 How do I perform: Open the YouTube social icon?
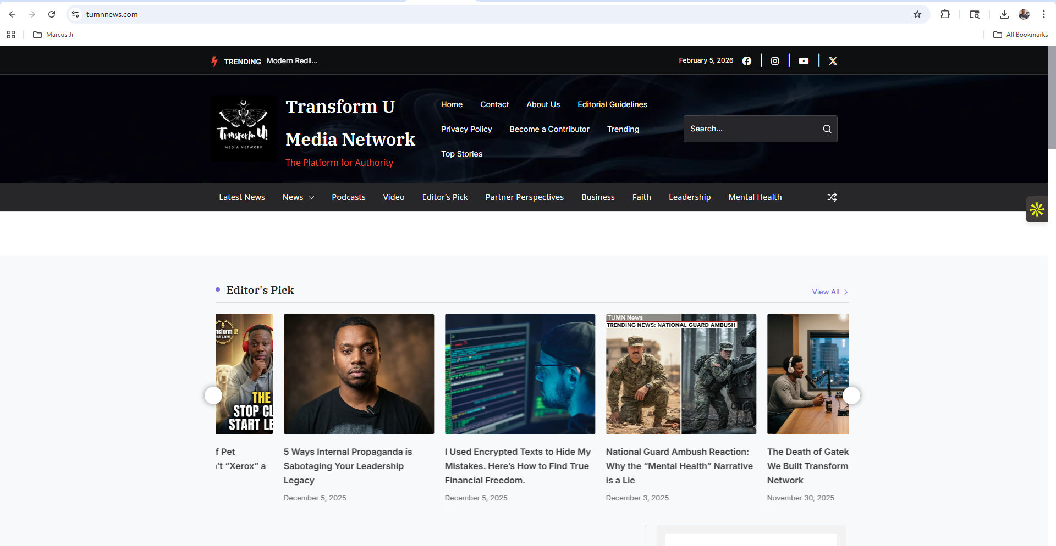tap(804, 61)
